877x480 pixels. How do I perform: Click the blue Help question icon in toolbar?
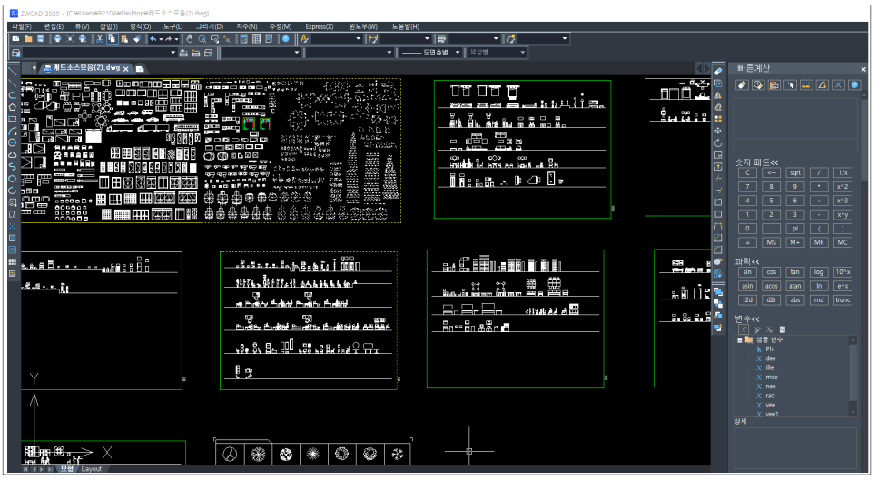286,38
